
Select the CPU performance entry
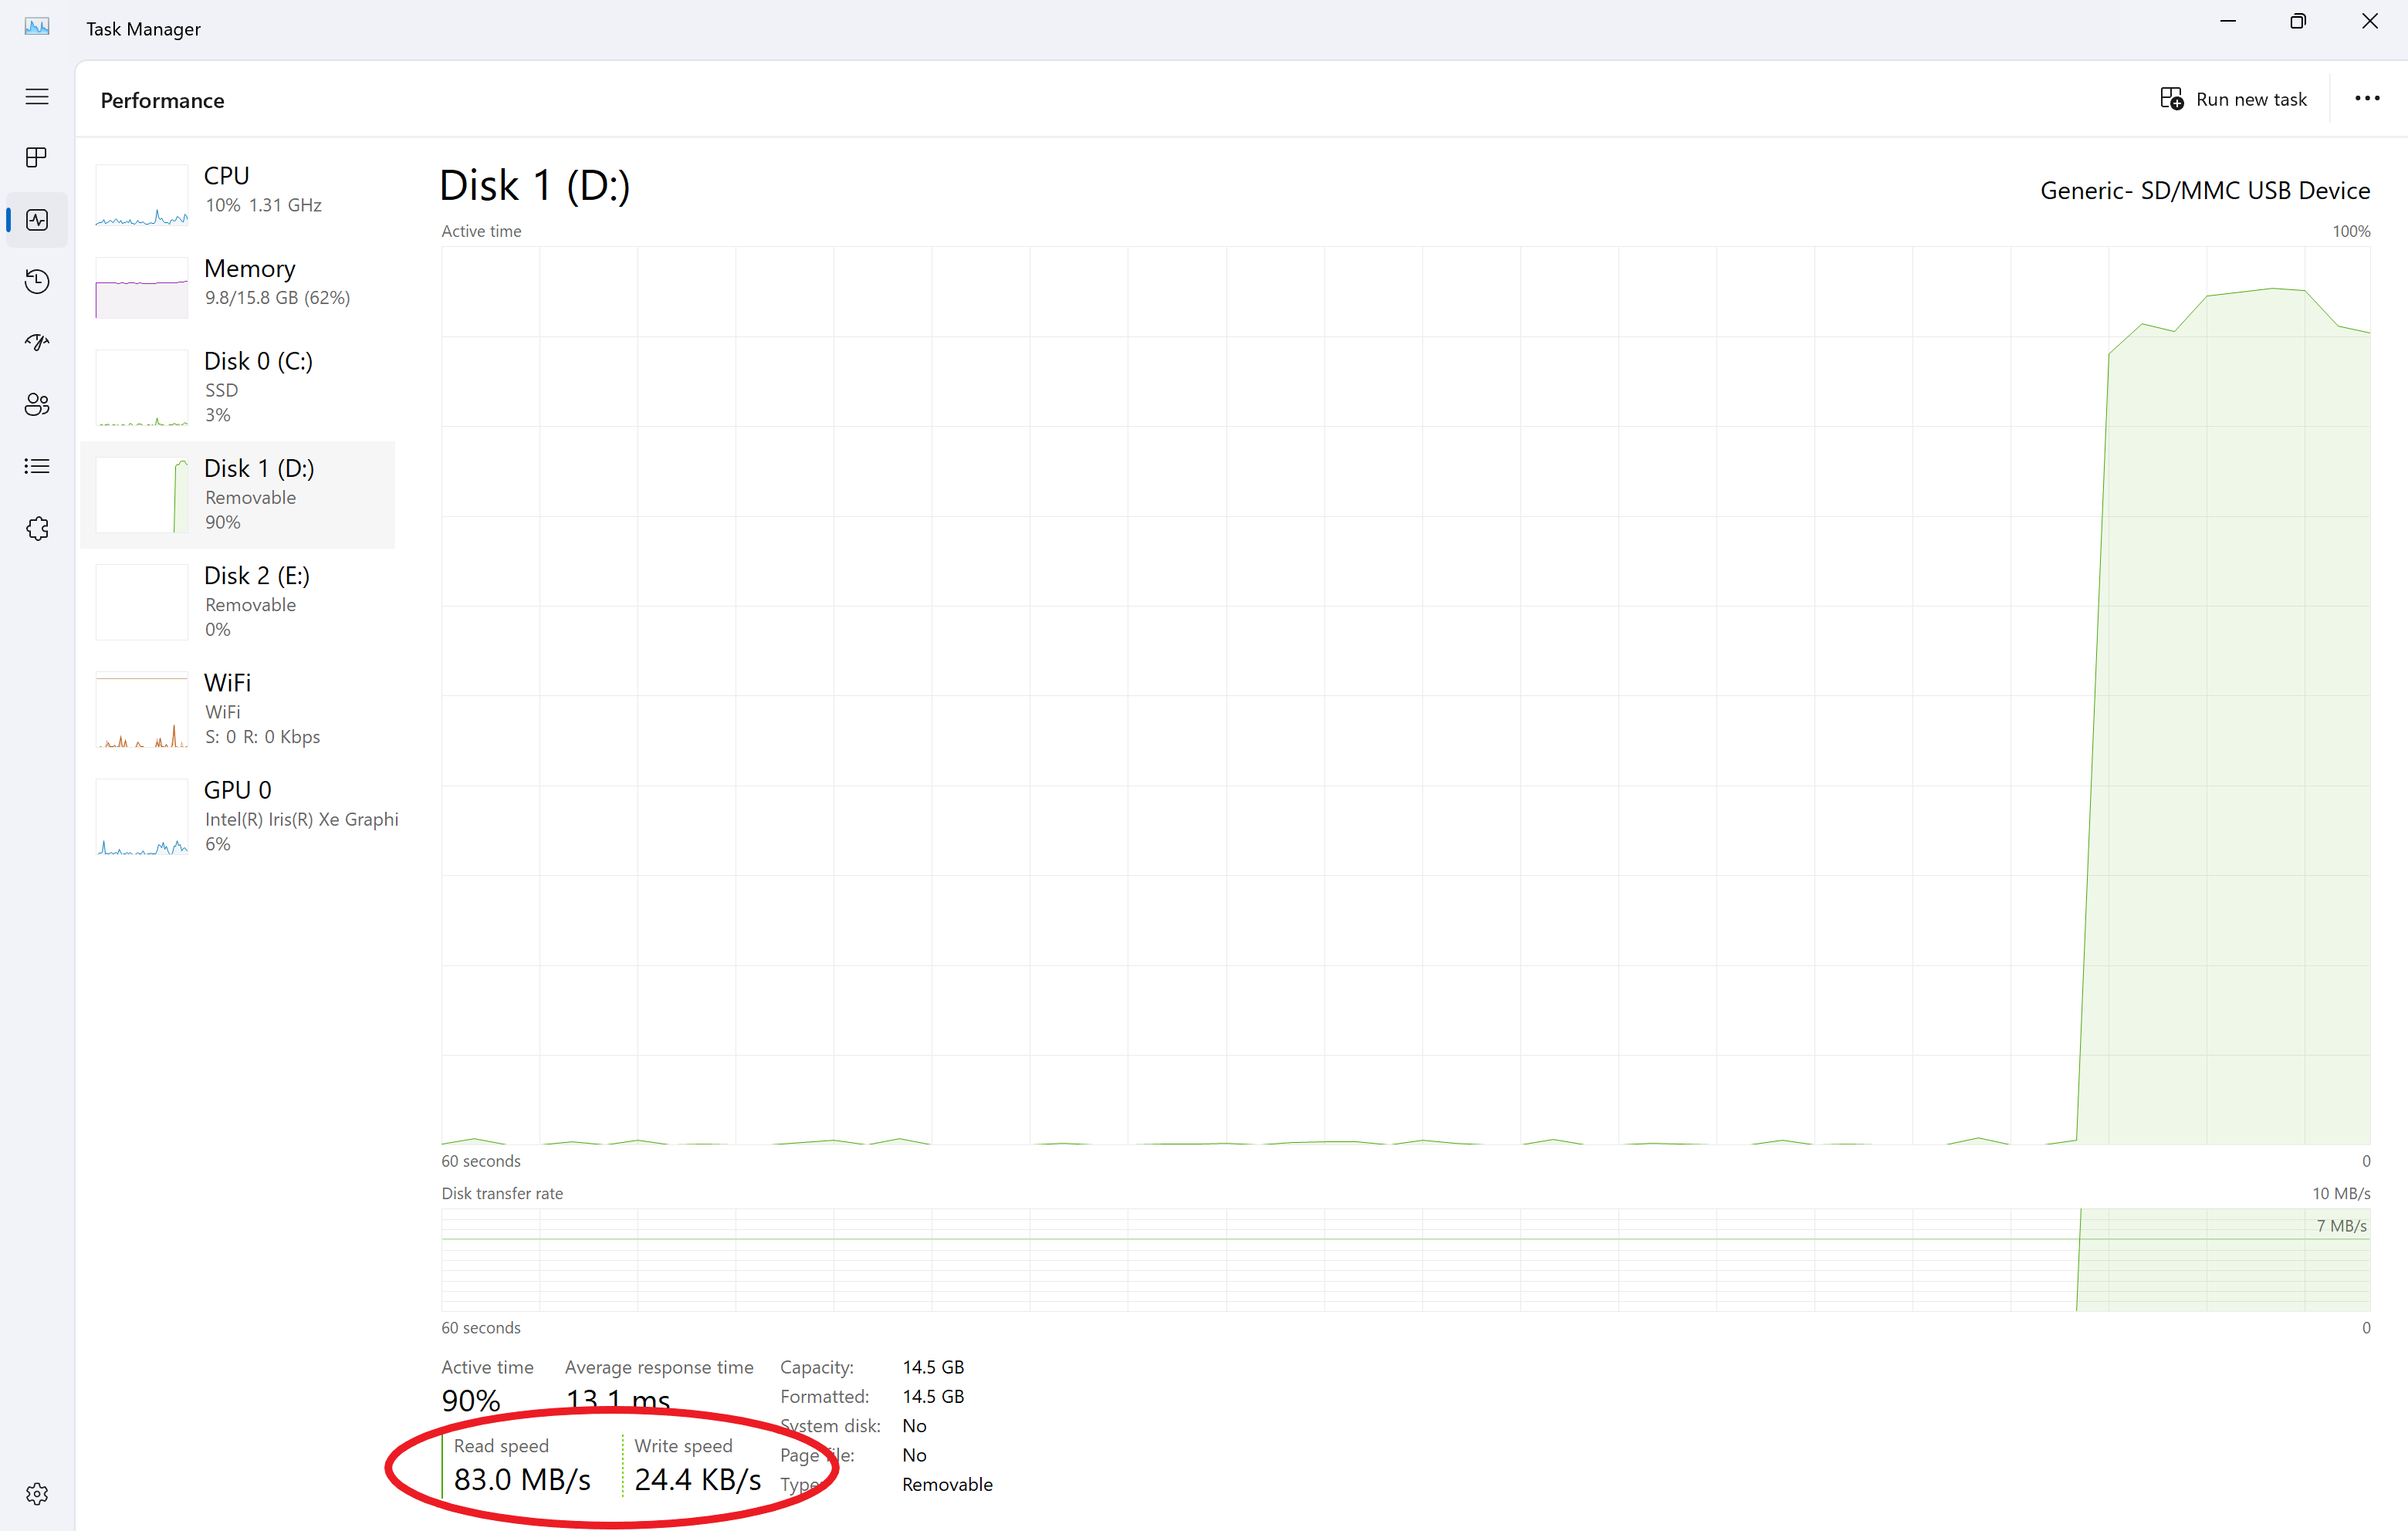[x=238, y=196]
